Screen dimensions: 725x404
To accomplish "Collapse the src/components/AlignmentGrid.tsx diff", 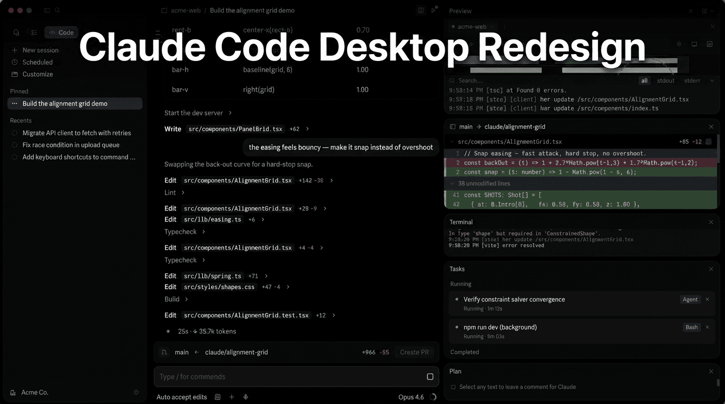I will coord(452,142).
